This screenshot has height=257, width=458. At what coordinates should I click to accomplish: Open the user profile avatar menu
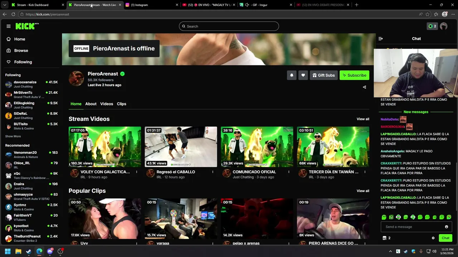pos(444,26)
